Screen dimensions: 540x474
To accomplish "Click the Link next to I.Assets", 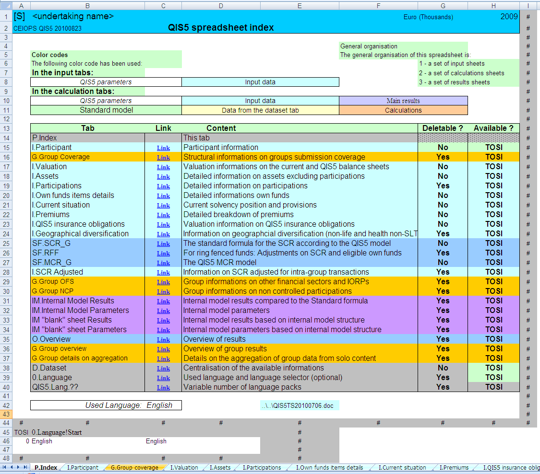I will (x=163, y=177).
